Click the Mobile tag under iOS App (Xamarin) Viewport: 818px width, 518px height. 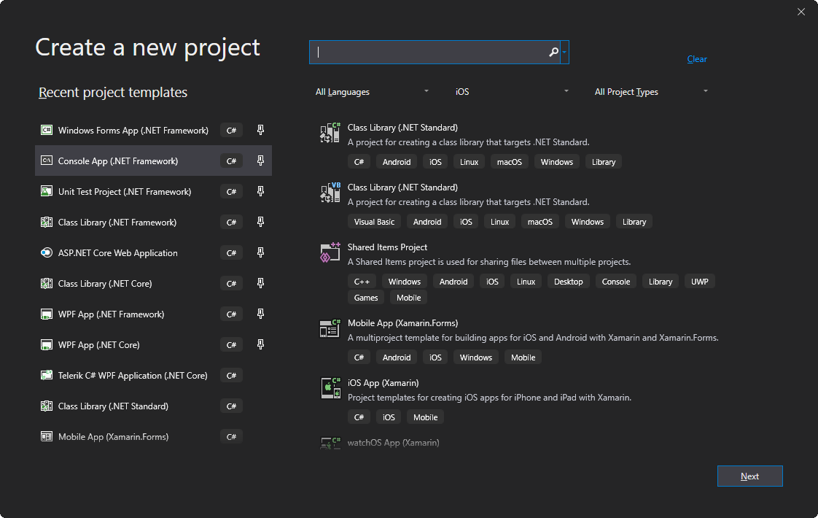[x=425, y=417]
